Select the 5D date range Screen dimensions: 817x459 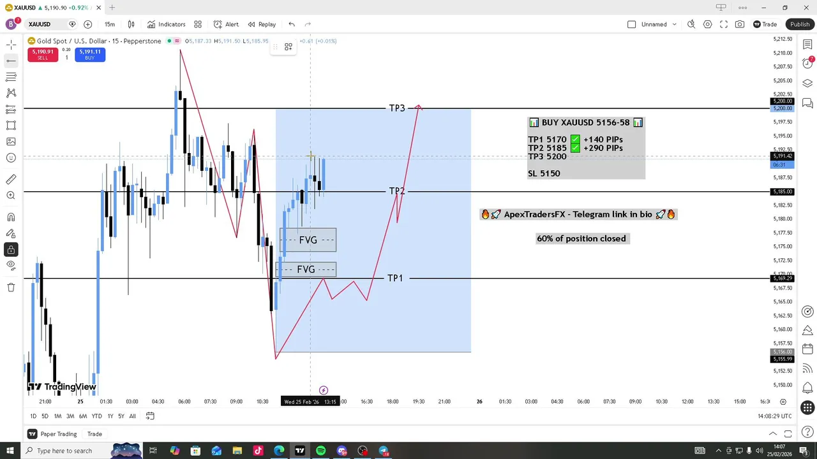pyautogui.click(x=45, y=416)
